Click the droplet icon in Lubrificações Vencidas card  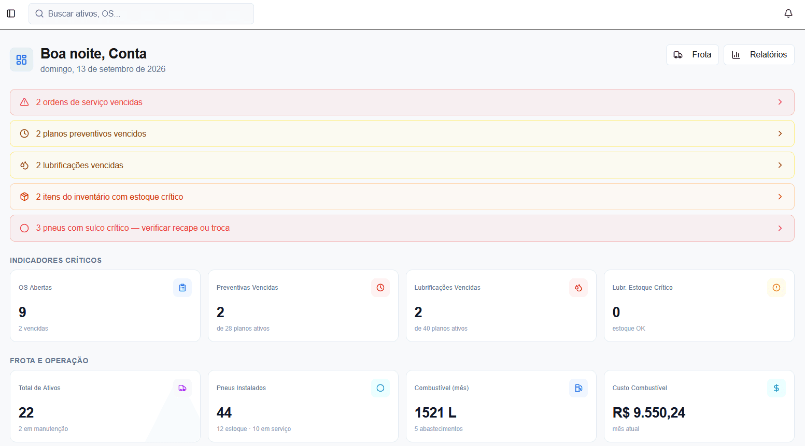coord(578,288)
